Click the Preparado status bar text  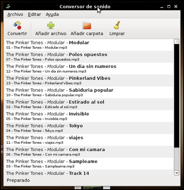tap(18, 180)
